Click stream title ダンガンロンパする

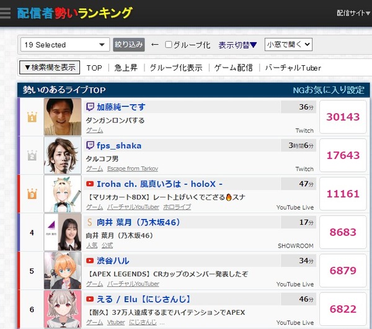pos(115,120)
